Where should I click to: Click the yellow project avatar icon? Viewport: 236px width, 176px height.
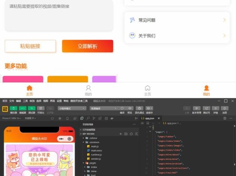(5, 109)
